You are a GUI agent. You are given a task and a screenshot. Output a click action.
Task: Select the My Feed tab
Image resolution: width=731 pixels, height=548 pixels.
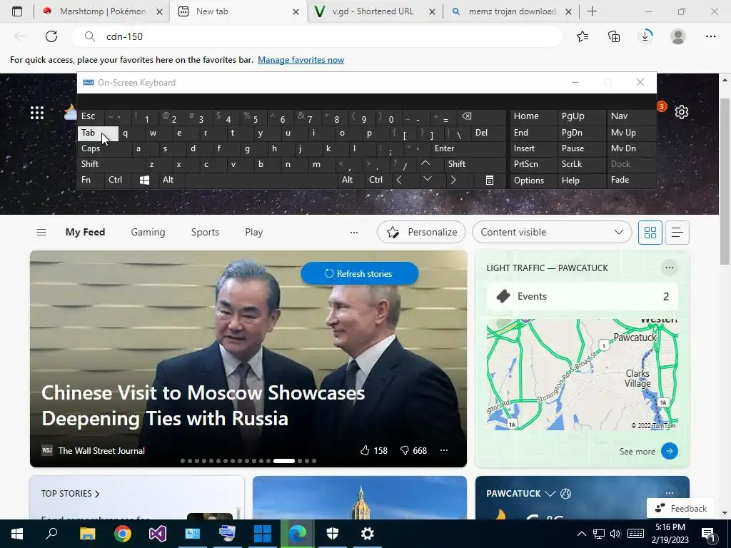(x=86, y=232)
